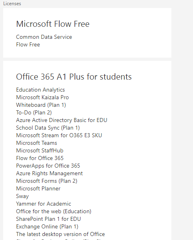Image resolution: width=193 pixels, height=240 pixels.
Task: Select the Education Analytics entry
Action: coord(40,90)
